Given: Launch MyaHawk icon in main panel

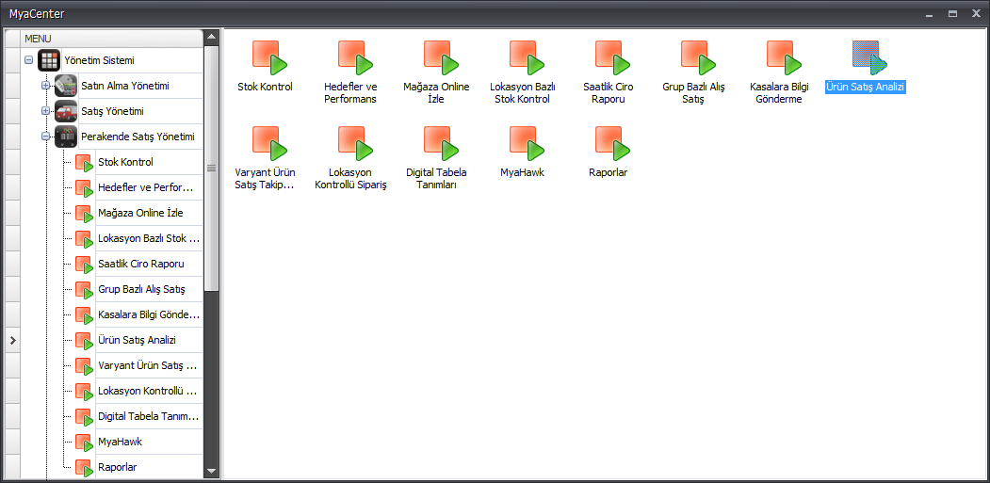Looking at the screenshot, I should (527, 143).
